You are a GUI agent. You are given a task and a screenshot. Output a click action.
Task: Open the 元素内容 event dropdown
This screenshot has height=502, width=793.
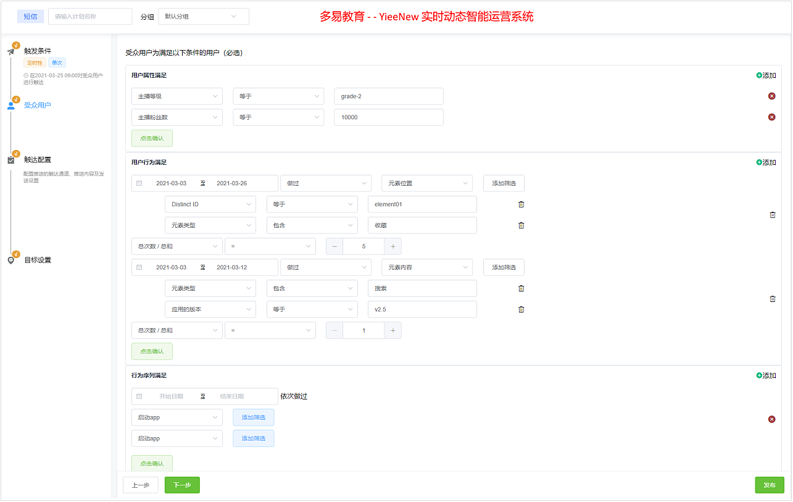coord(427,267)
